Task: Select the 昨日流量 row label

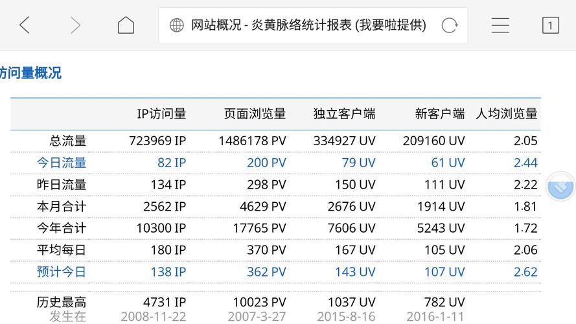Action: [62, 185]
